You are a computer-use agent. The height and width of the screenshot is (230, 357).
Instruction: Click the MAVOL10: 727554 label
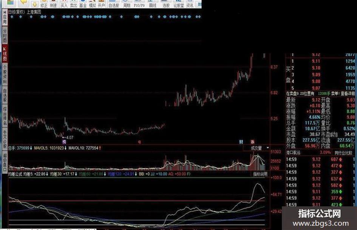[x=85, y=148]
